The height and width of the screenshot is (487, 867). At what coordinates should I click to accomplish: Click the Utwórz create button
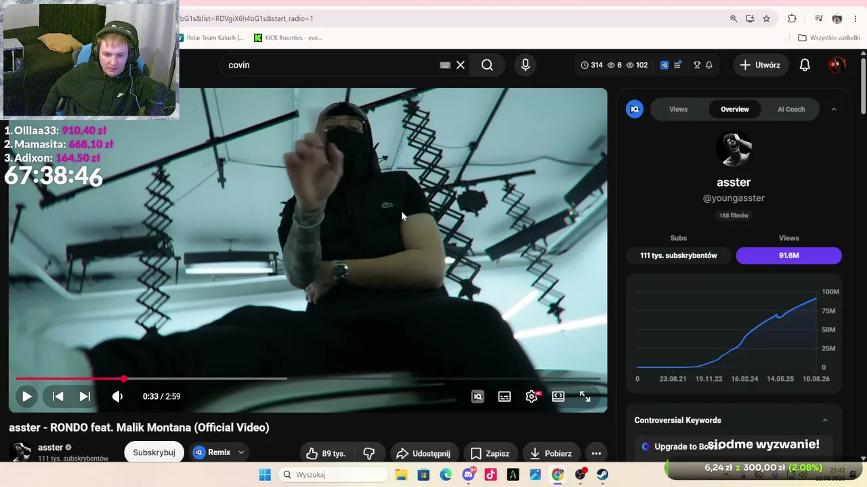(761, 65)
